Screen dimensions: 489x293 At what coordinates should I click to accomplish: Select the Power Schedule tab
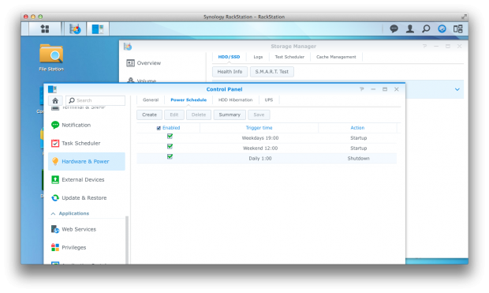189,100
